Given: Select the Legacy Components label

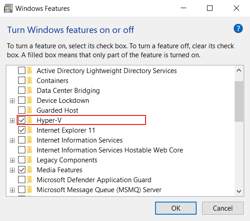Looking at the screenshot, I should [67, 160].
